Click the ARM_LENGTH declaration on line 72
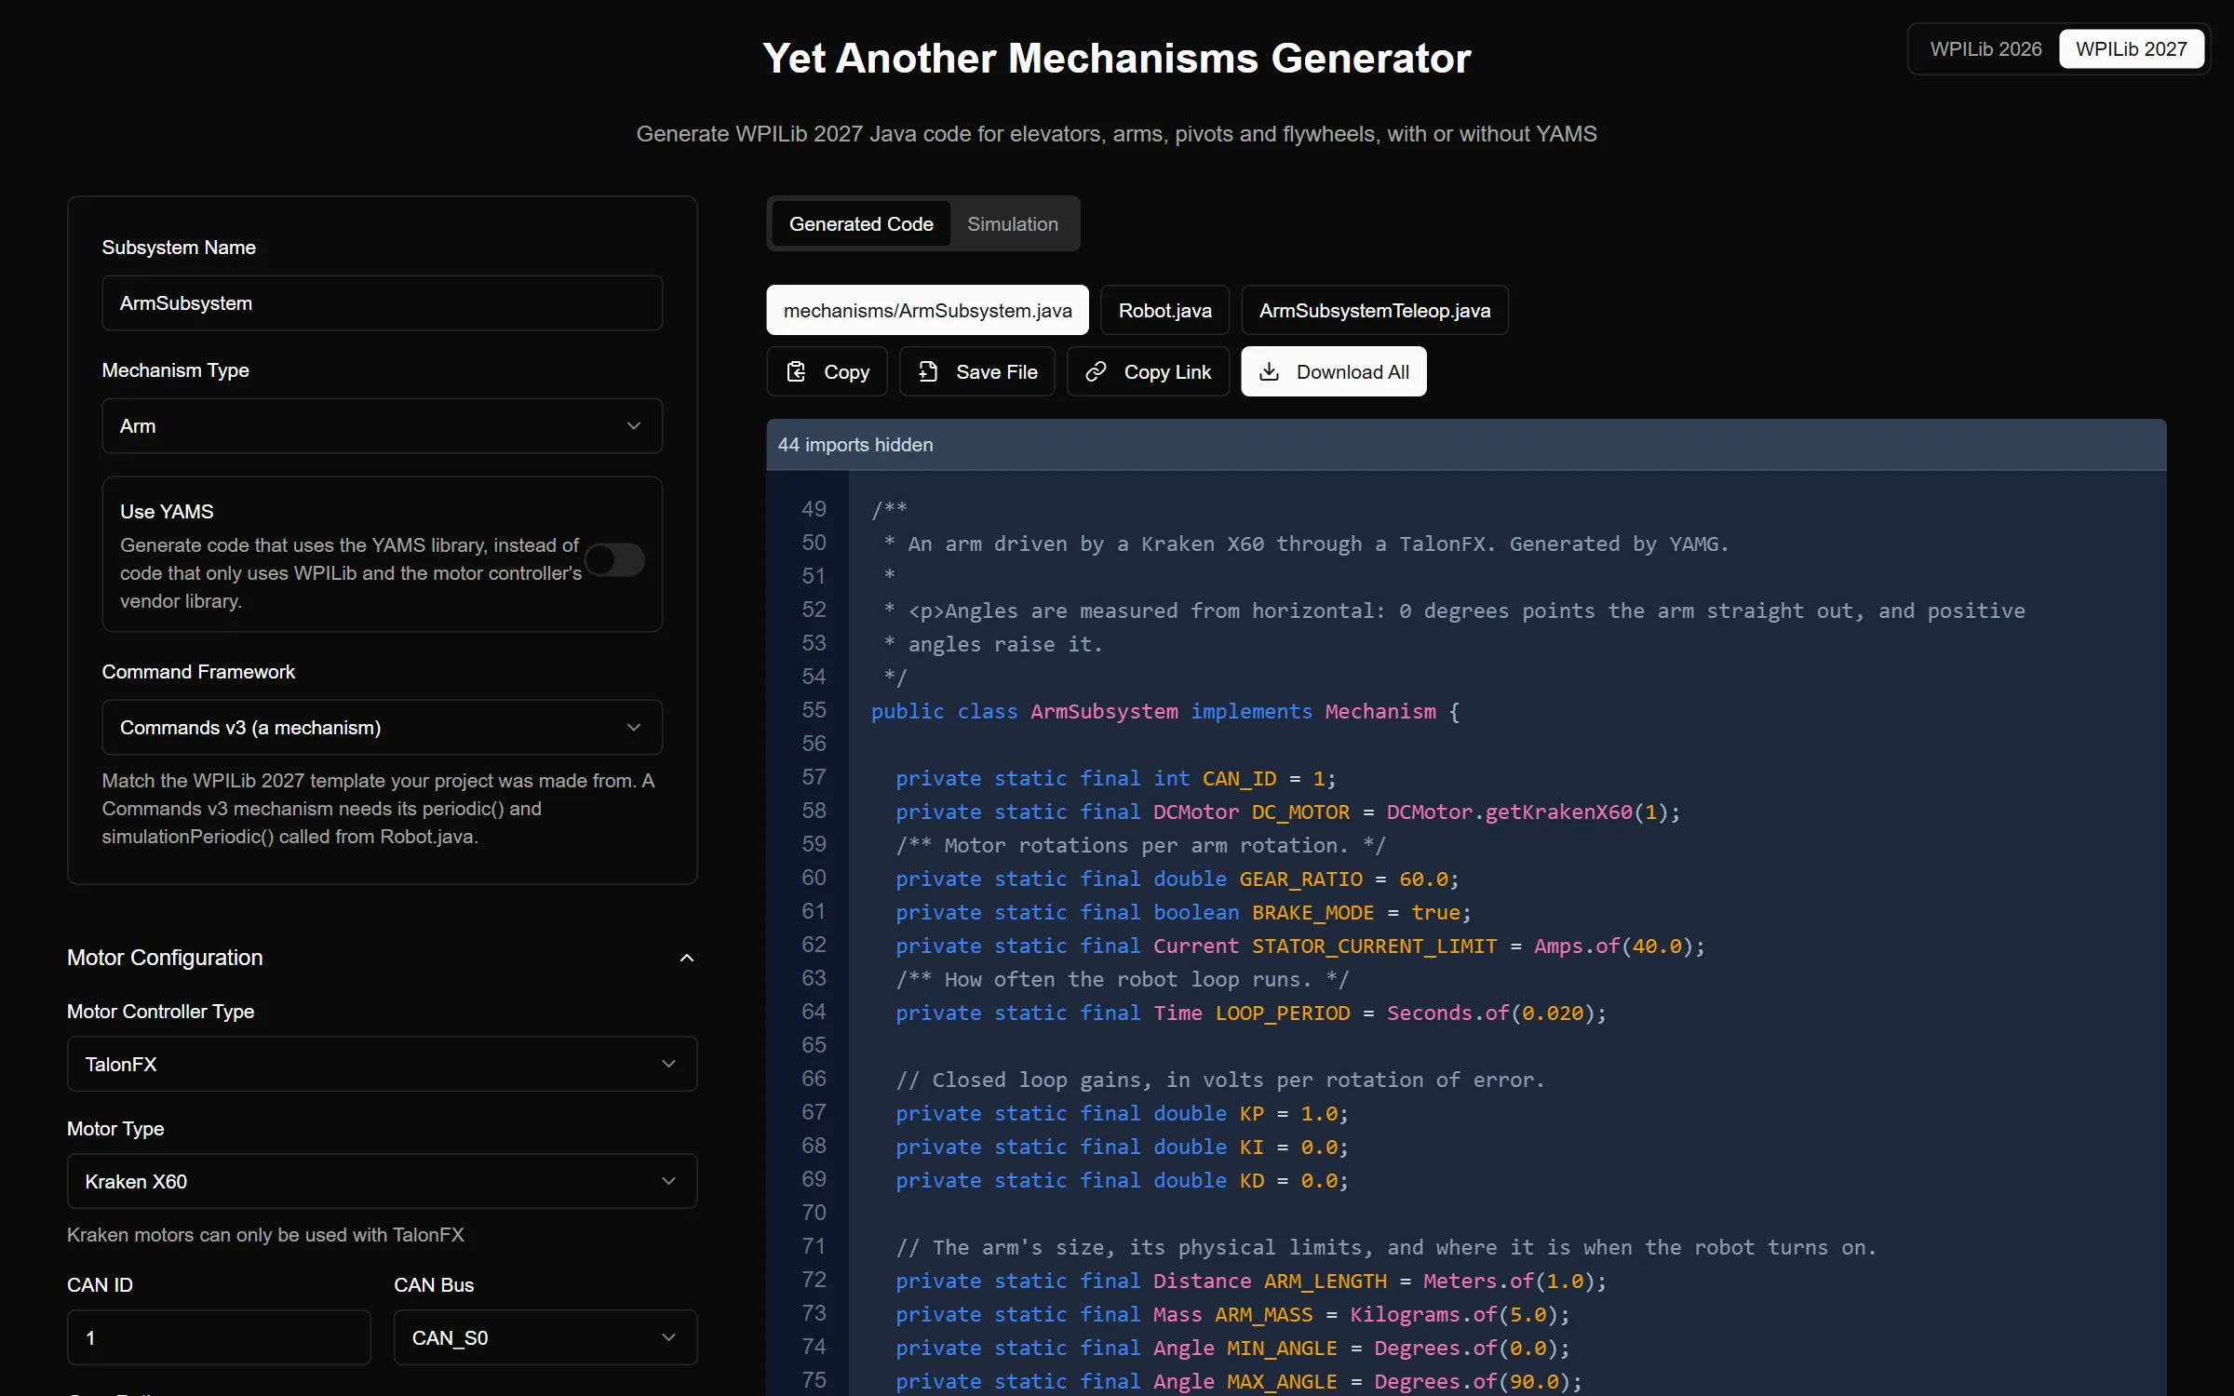 tap(1250, 1281)
